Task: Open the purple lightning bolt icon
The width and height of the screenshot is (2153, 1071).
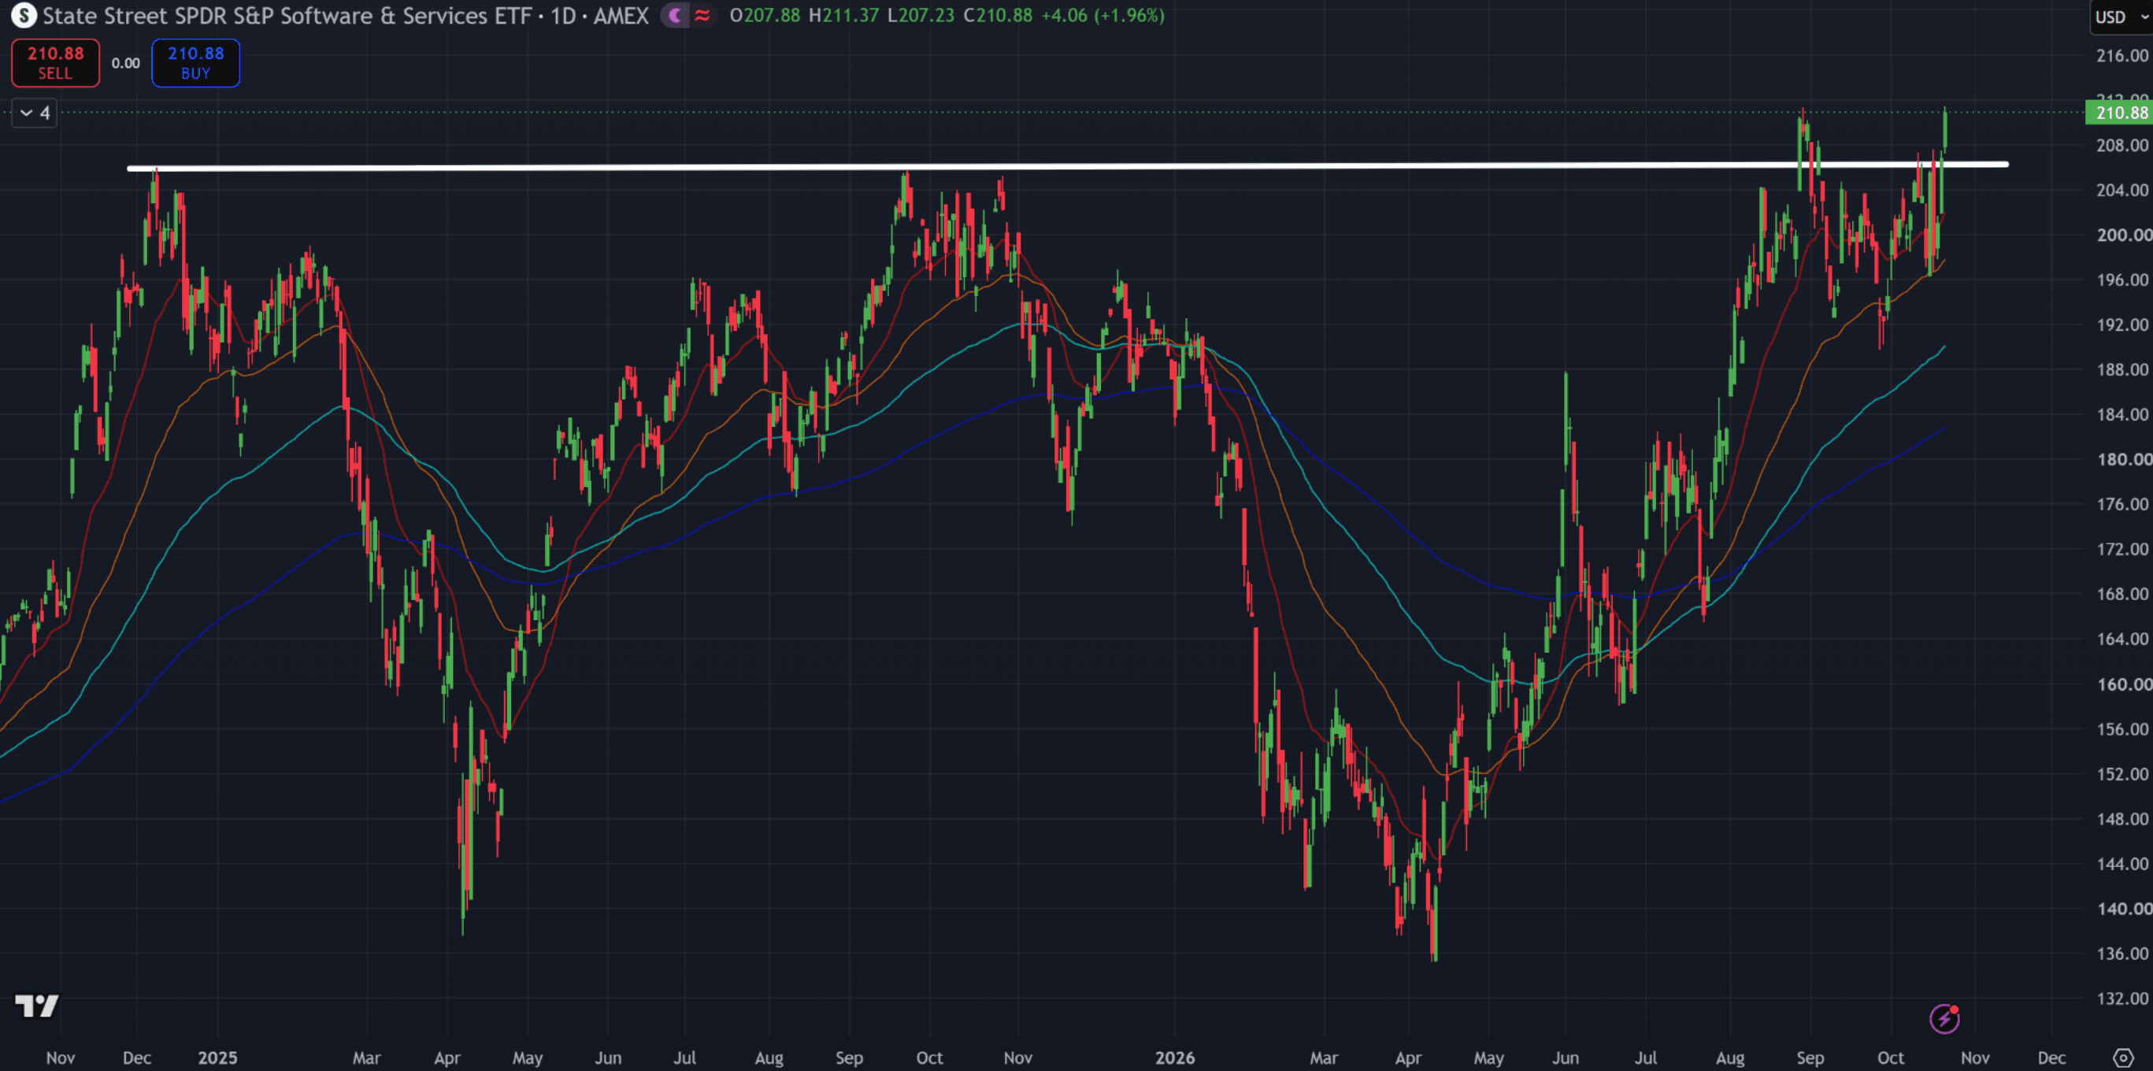Action: click(x=1944, y=1018)
